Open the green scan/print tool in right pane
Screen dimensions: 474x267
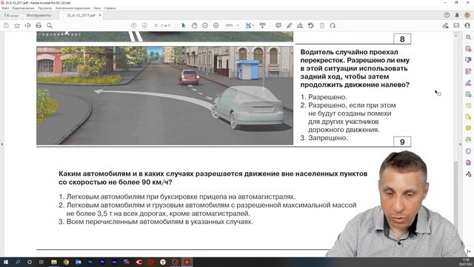(x=468, y=139)
